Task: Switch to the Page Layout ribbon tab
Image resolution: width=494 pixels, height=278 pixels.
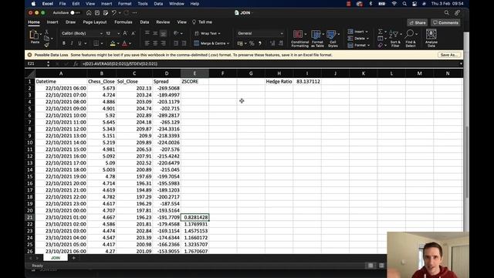Action: coord(95,22)
